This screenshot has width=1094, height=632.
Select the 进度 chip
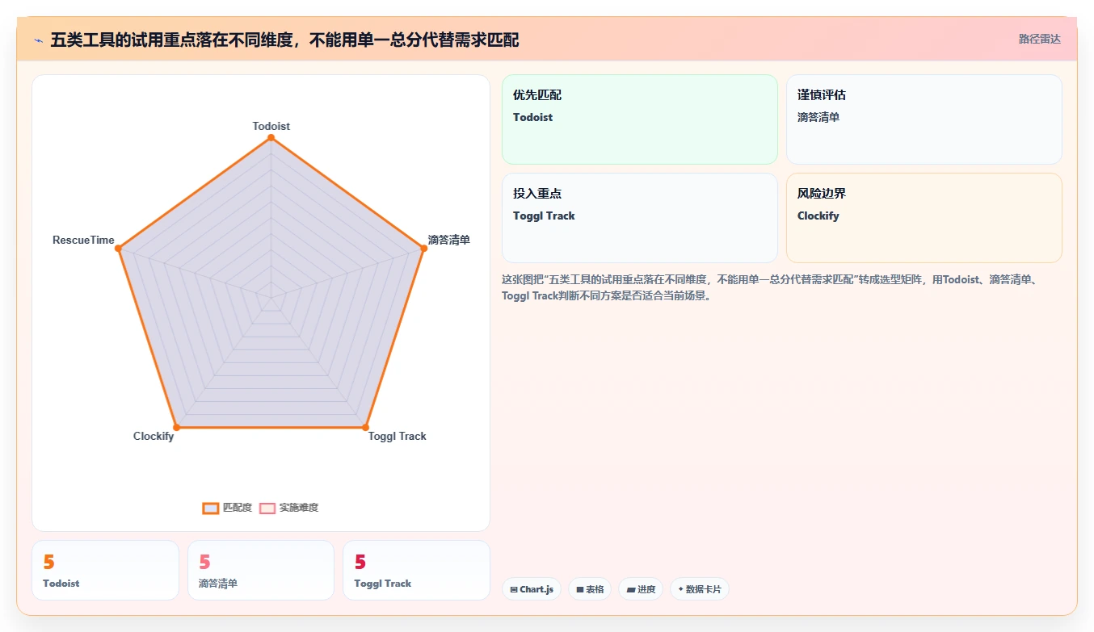641,589
